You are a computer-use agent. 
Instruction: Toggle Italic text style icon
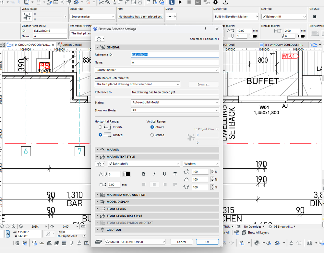154,174
